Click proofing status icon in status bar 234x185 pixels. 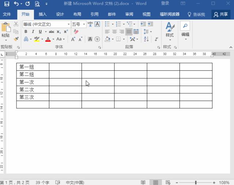pos(58,182)
